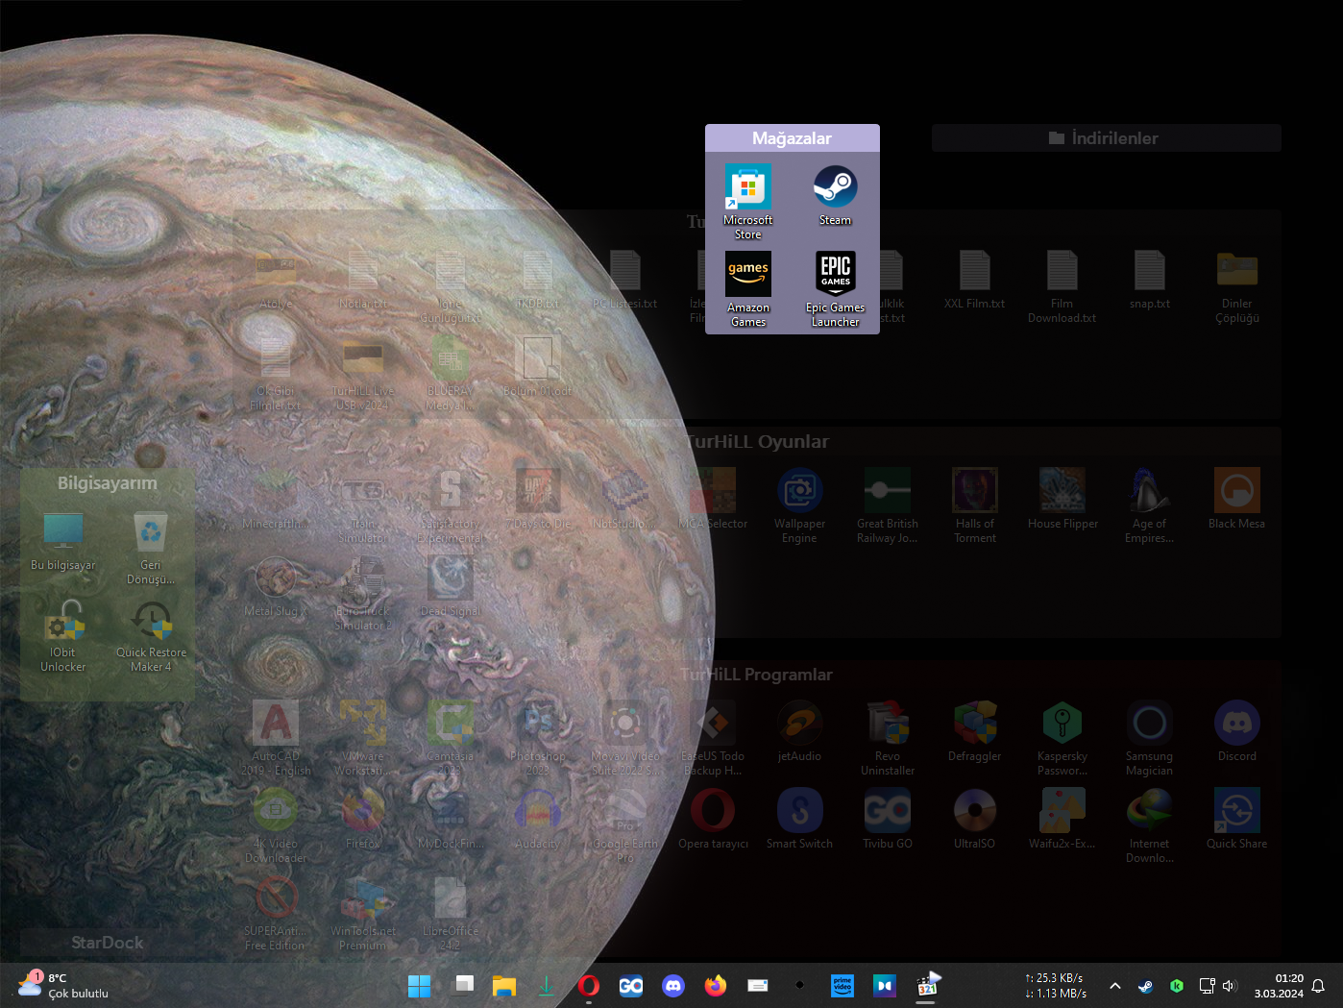Viewport: 1343px width, 1008px height.
Task: Open the Geri Dönüşüm recycle bin icon
Action: coord(151,547)
